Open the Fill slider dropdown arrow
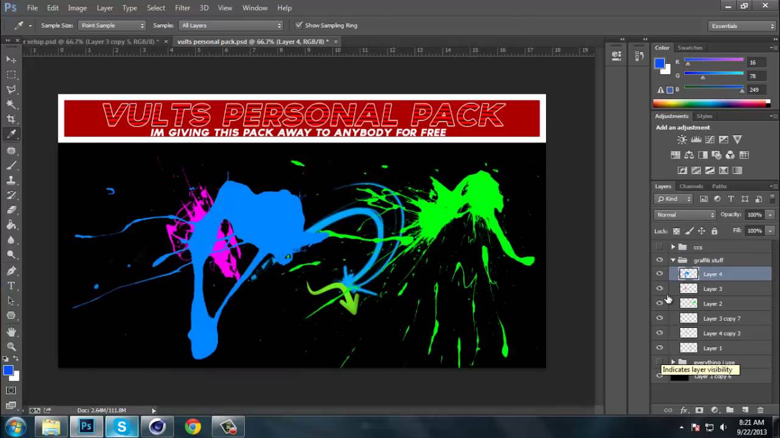 770,231
